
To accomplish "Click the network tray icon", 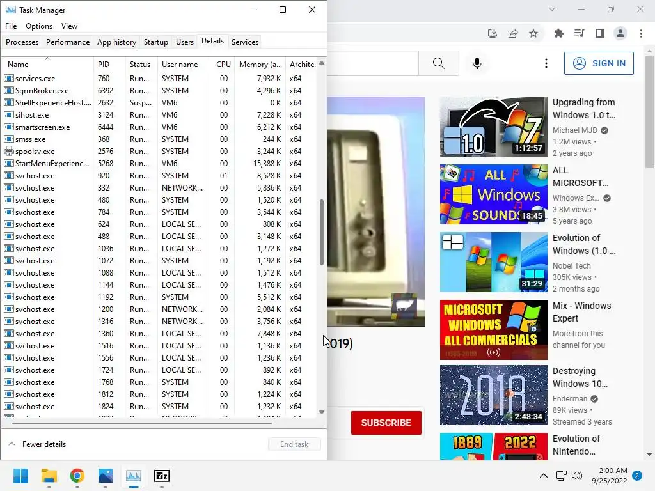I will [562, 476].
